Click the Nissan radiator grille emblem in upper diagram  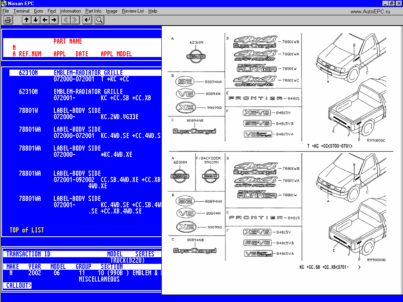196,56
